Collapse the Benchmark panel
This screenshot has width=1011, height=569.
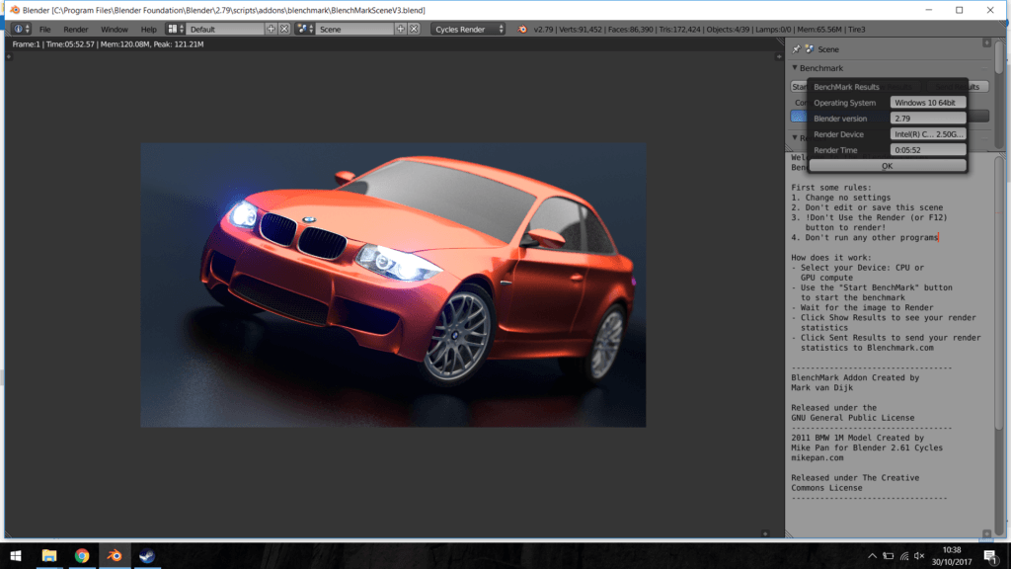coord(795,68)
